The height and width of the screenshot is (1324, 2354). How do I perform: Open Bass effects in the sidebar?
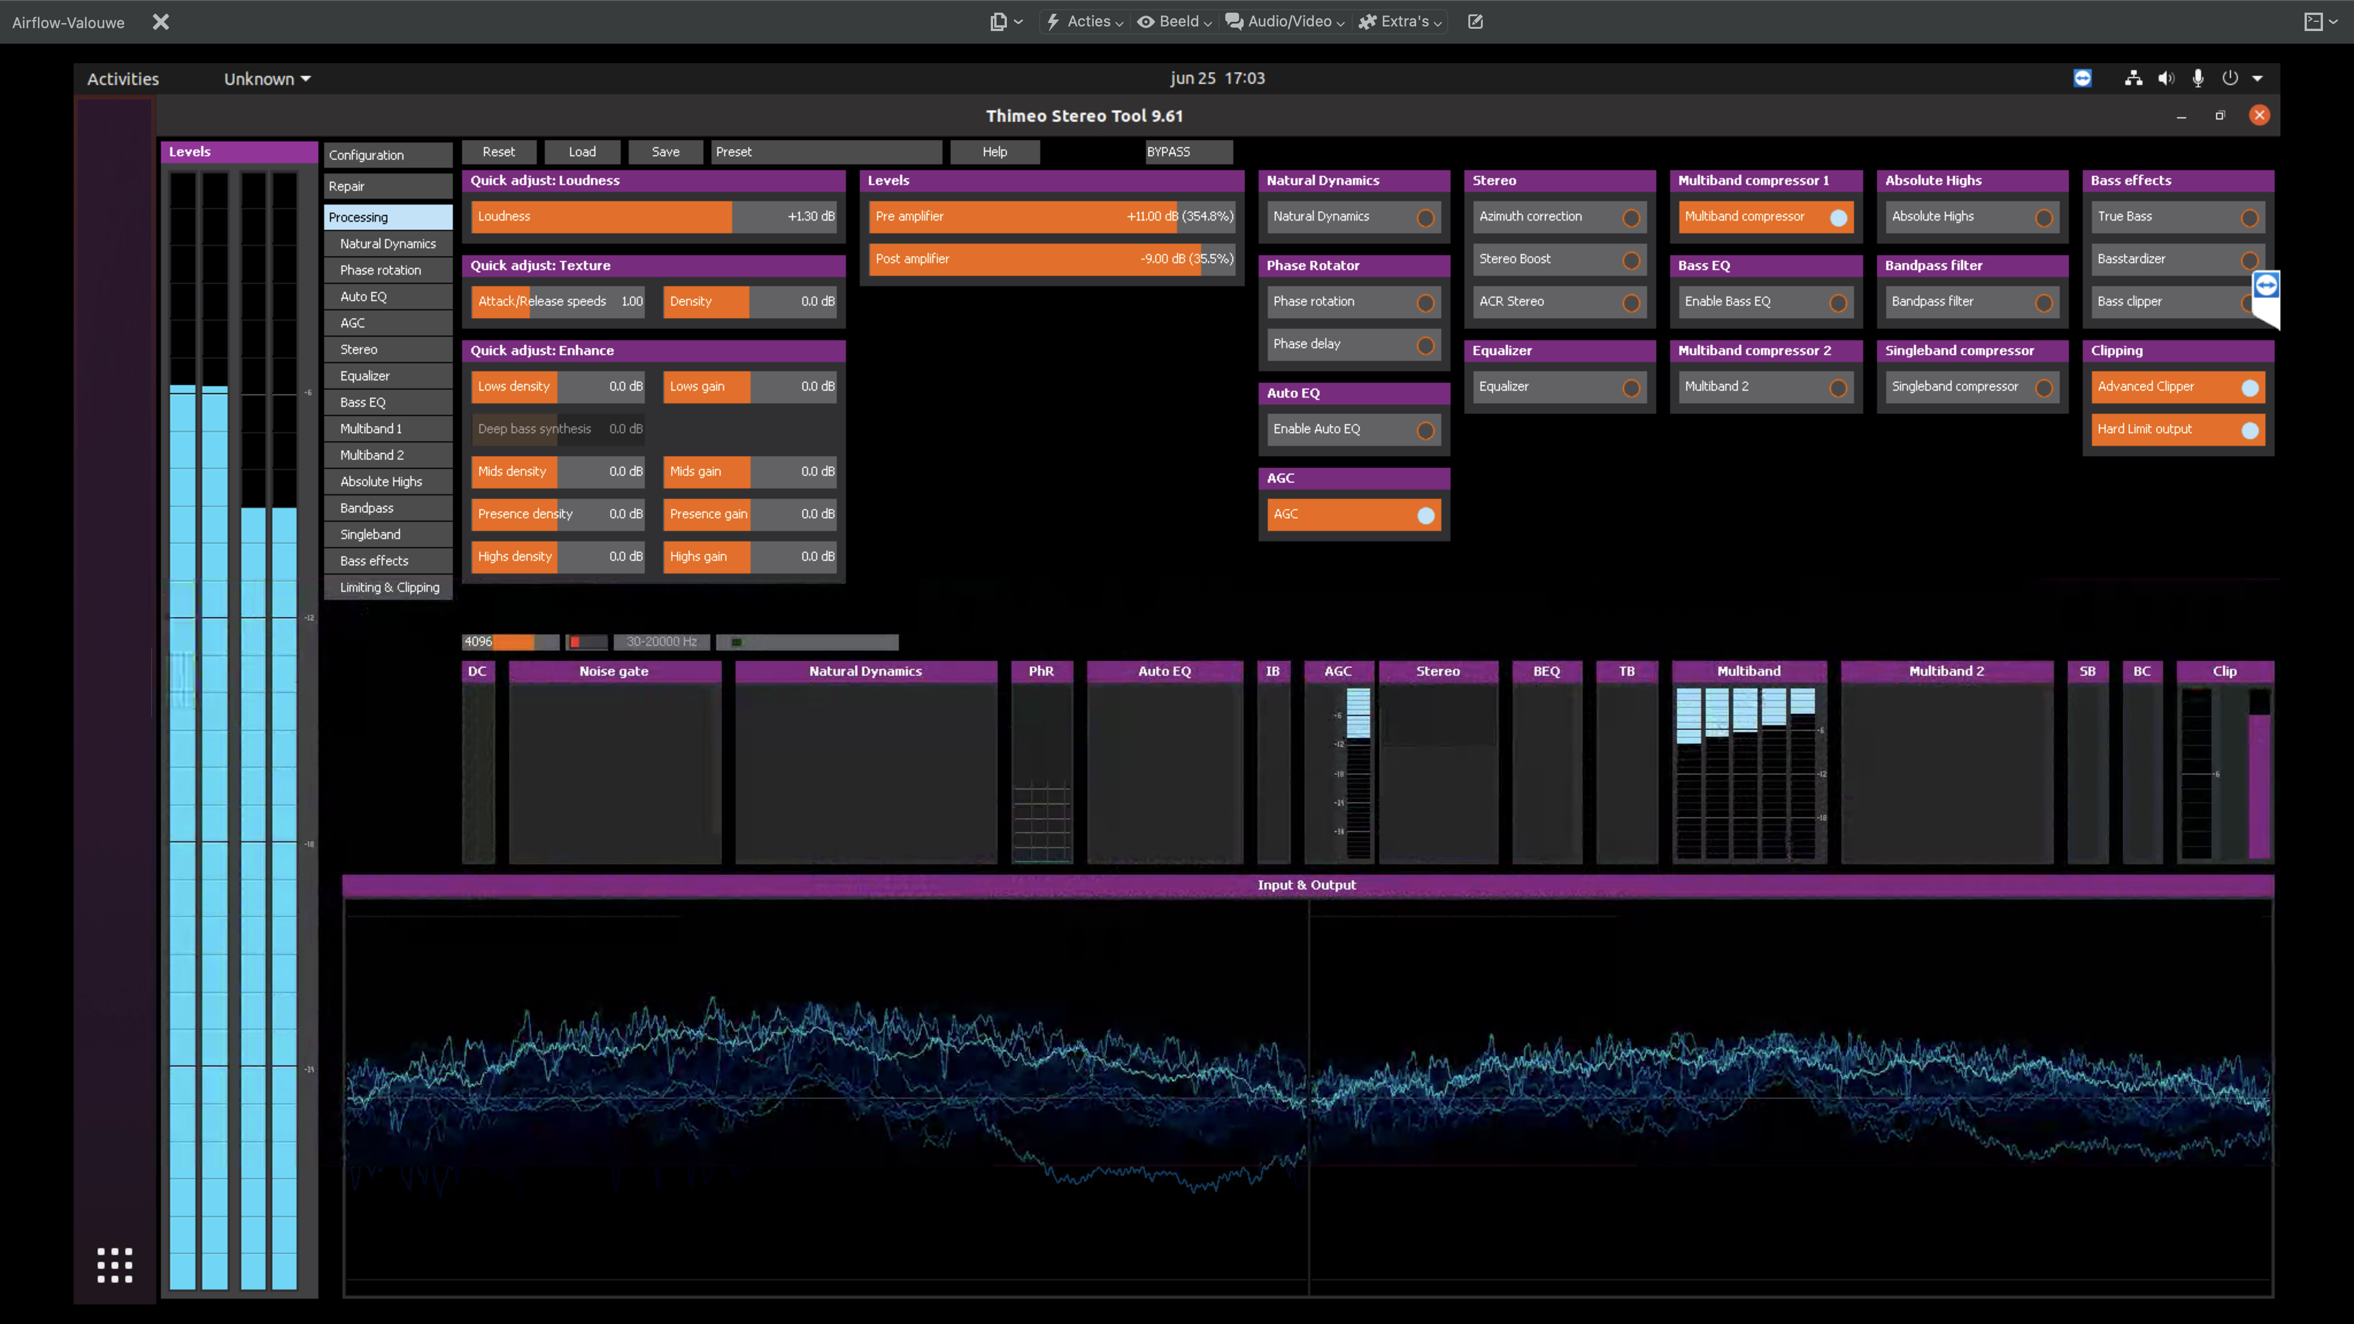pos(389,561)
